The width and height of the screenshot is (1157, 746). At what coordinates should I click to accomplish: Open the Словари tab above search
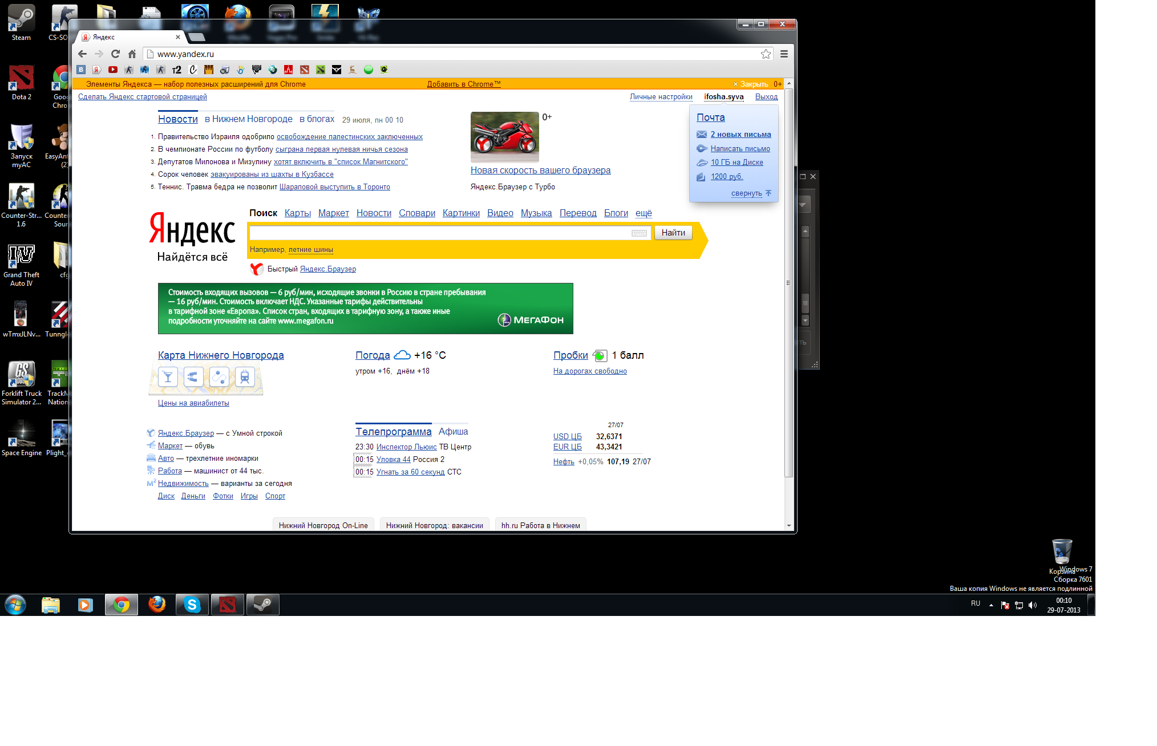click(417, 213)
